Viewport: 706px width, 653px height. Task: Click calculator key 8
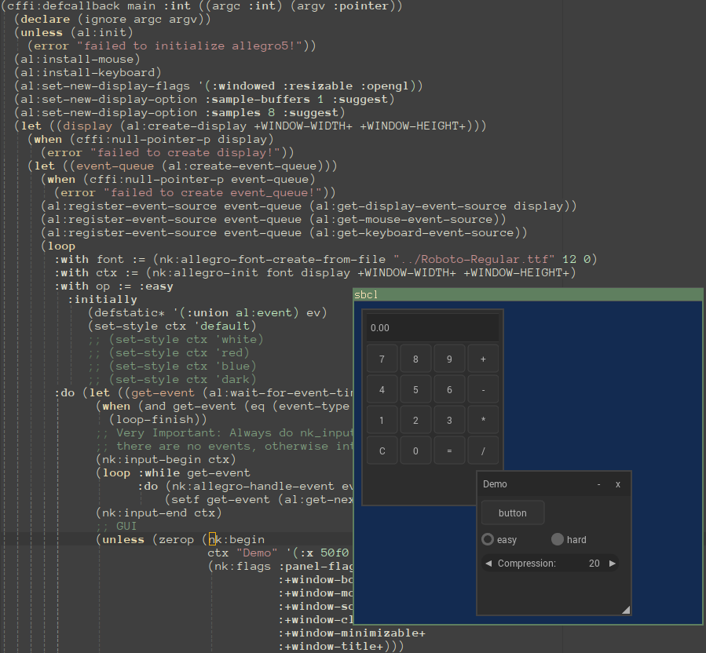tap(415, 359)
